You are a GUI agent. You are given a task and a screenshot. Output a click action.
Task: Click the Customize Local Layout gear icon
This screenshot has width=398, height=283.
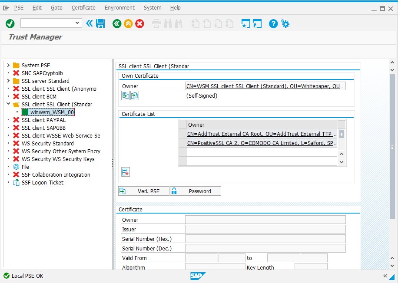(285, 24)
